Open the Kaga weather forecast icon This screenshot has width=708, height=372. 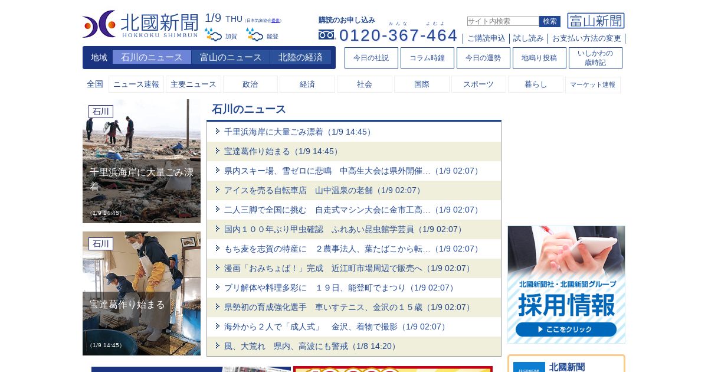(x=213, y=35)
